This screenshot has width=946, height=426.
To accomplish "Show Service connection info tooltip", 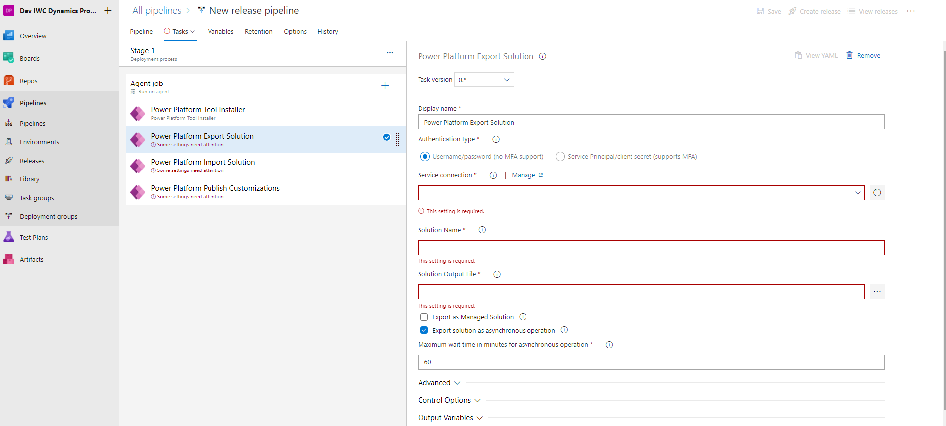I will pos(493,175).
